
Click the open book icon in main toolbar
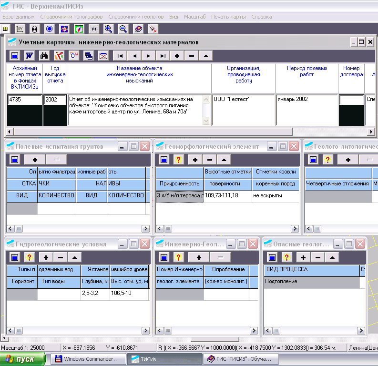coord(5,29)
